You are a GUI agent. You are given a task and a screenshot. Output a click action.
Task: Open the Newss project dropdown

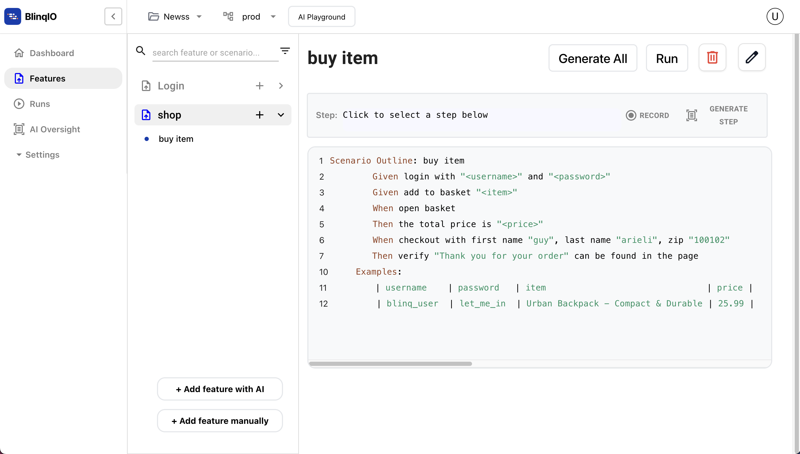click(199, 16)
